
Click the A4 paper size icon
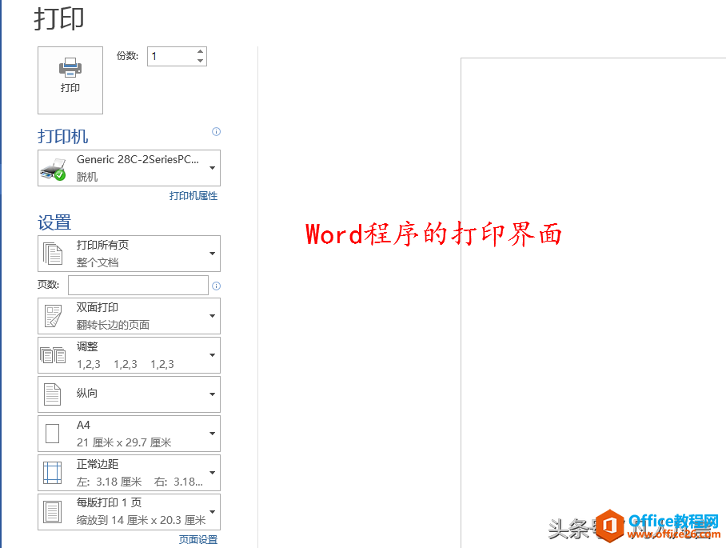pos(52,434)
